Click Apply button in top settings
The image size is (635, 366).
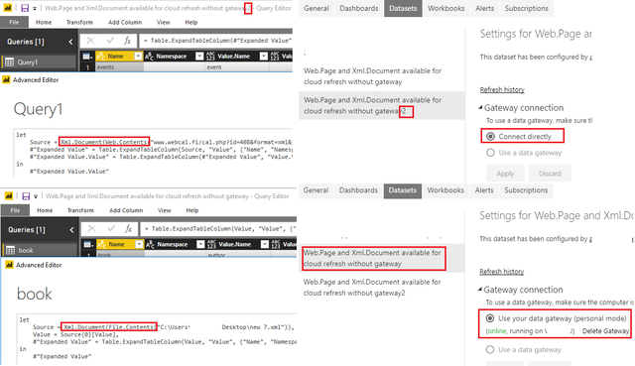pos(505,174)
